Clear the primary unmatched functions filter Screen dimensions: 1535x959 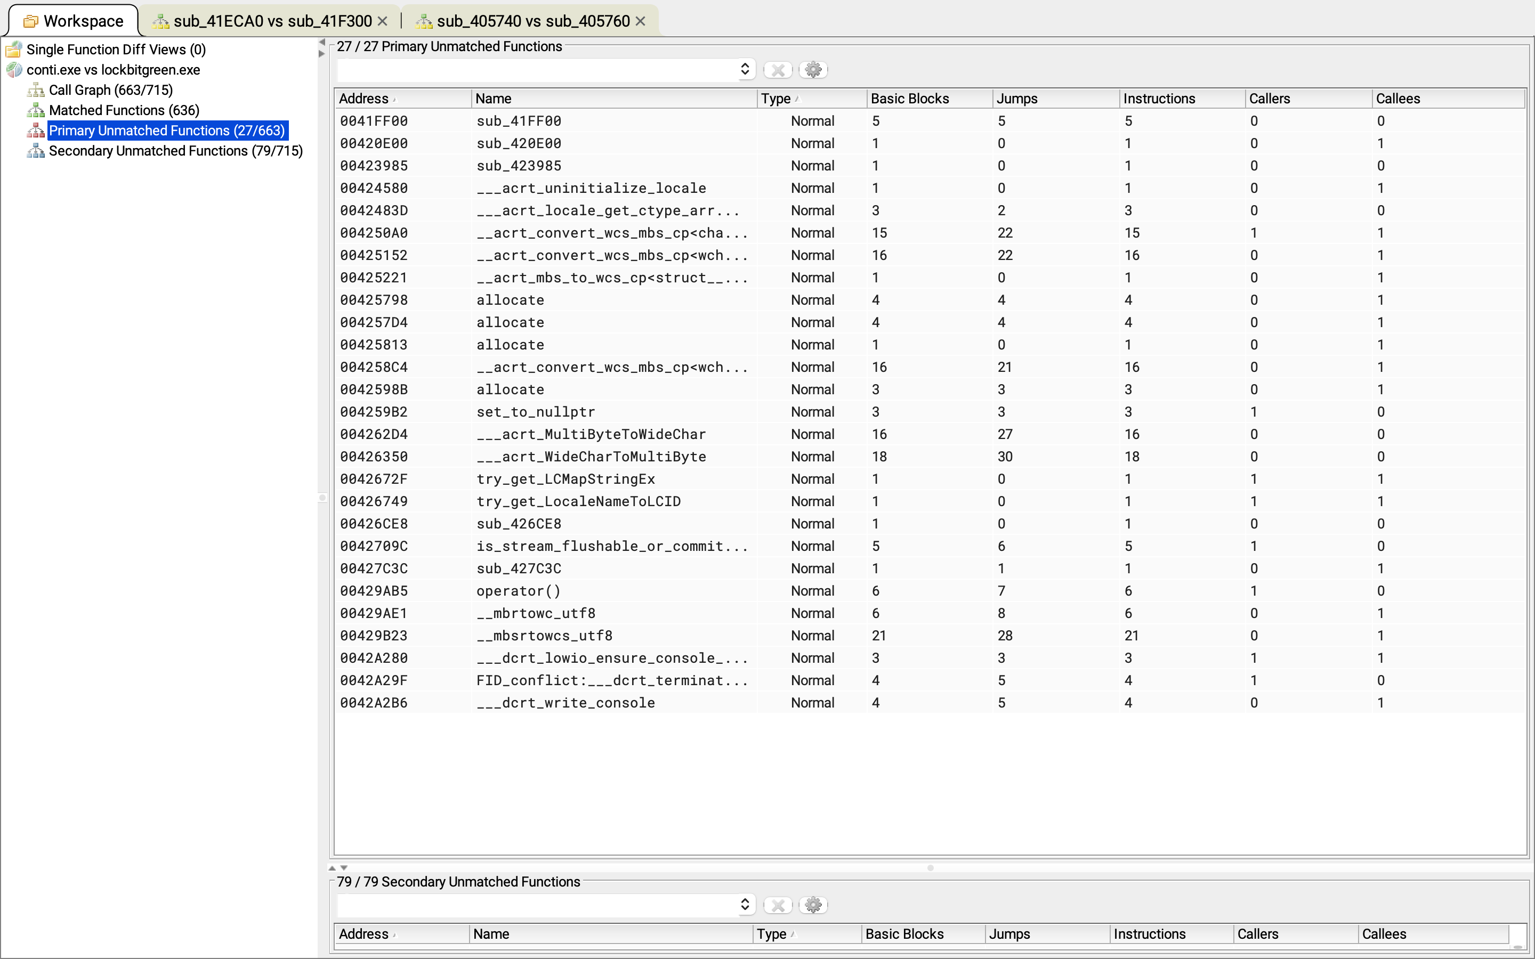pos(778,70)
